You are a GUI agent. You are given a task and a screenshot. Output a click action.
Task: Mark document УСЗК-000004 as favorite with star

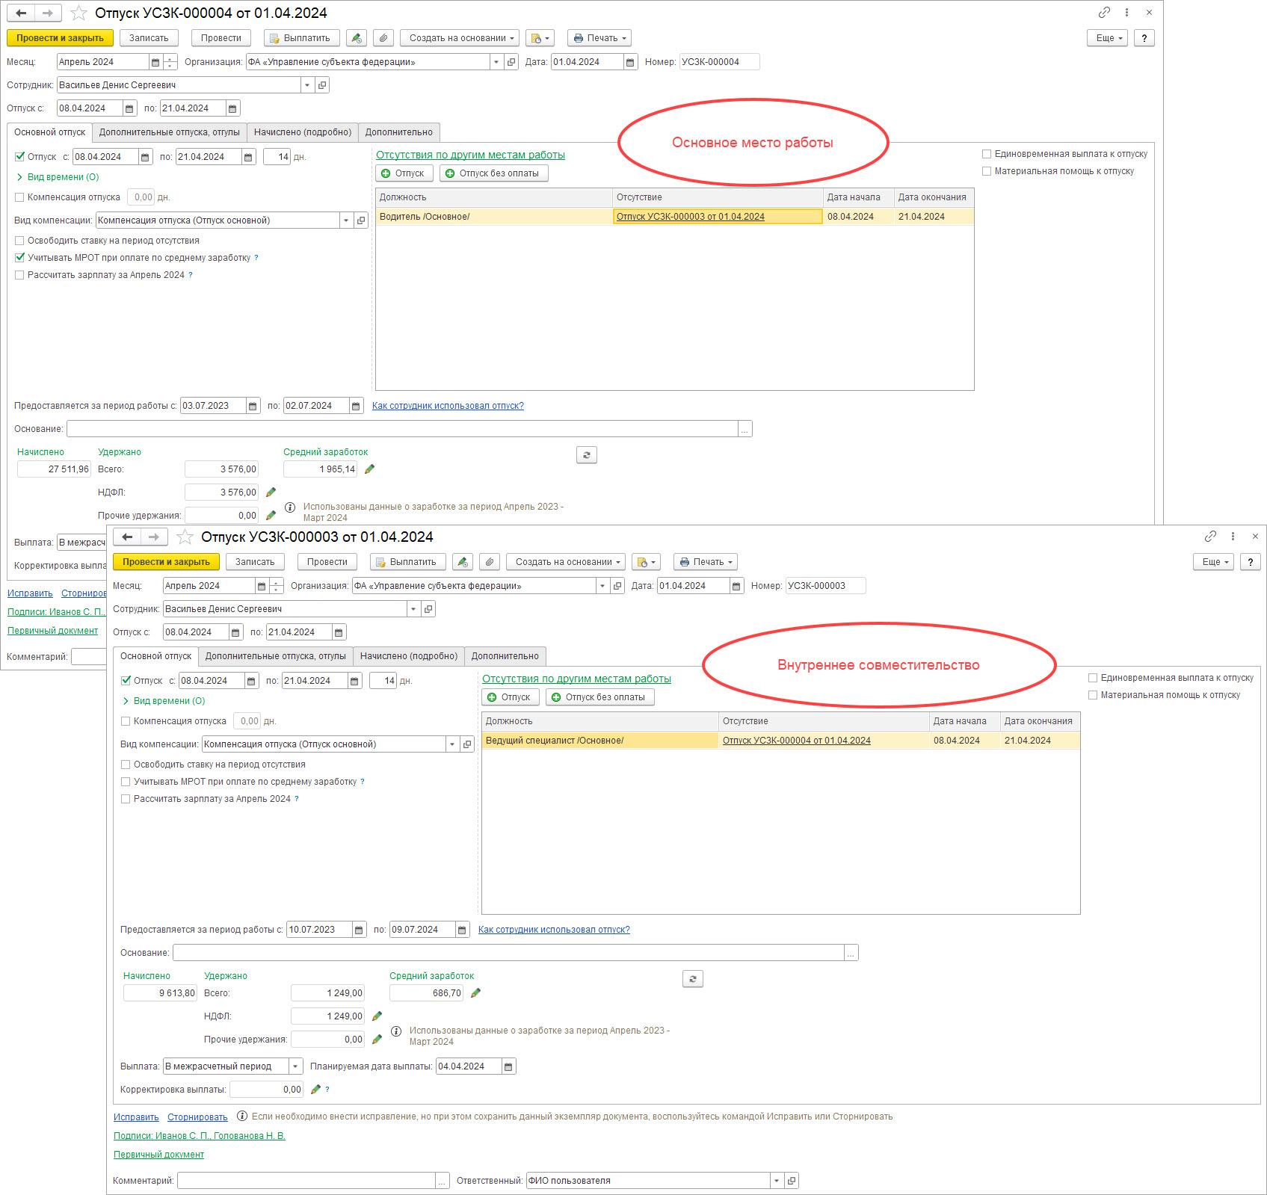78,13
